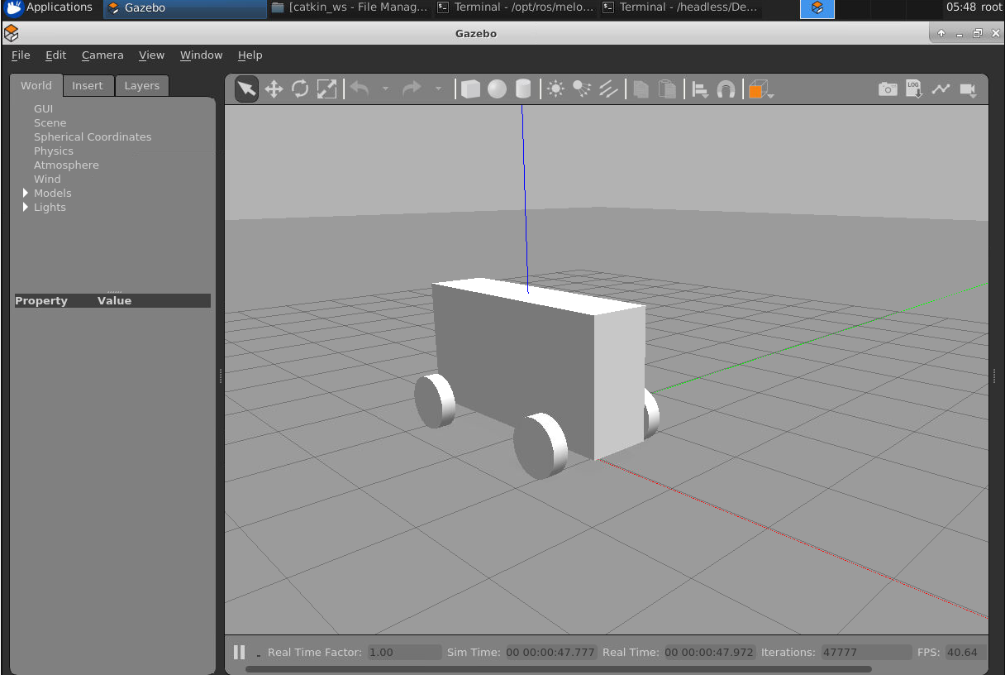This screenshot has height=675, width=1005.
Task: Open the plot graph icon
Action: coord(941,89)
